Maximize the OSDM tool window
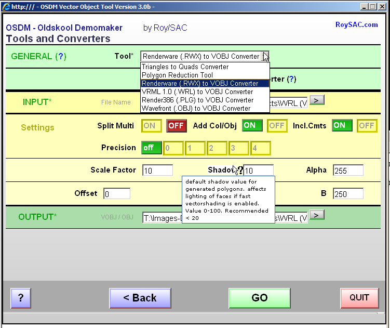Image resolution: width=390 pixels, height=328 pixels. pos(372,7)
